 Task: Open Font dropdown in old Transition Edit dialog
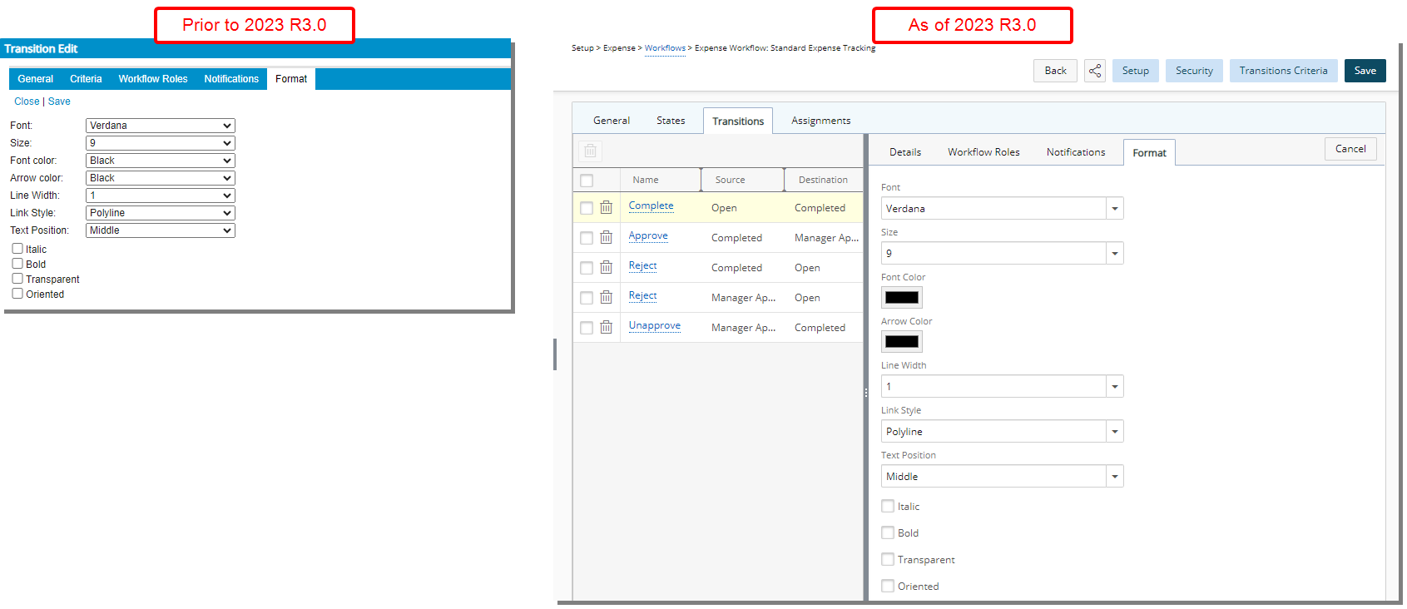click(x=161, y=126)
